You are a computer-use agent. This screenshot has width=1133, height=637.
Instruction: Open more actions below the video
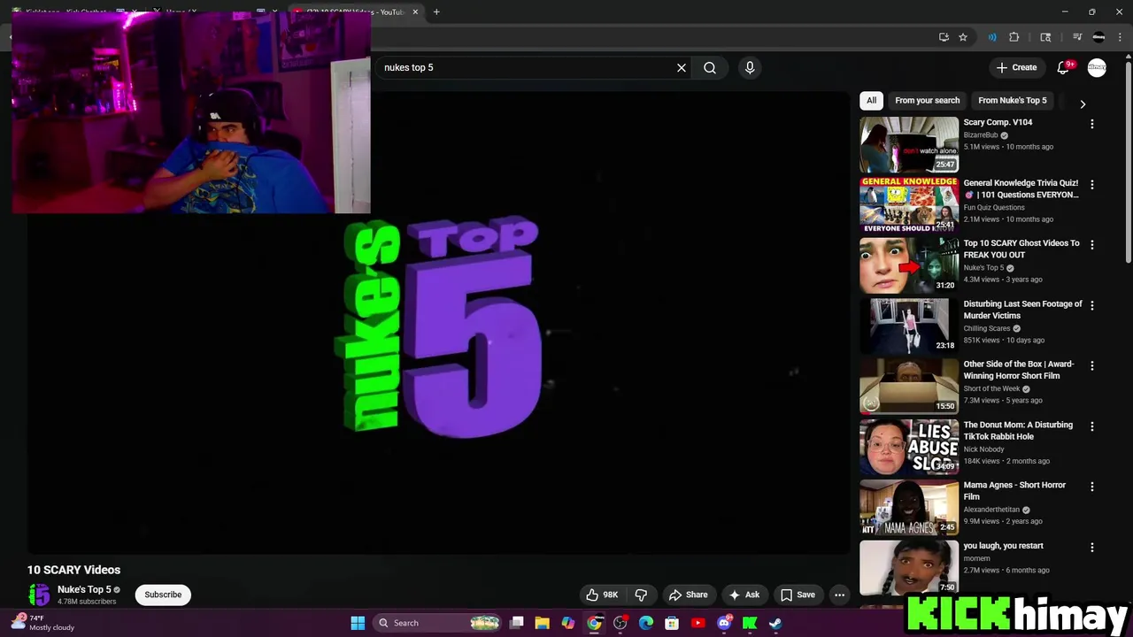pyautogui.click(x=839, y=595)
